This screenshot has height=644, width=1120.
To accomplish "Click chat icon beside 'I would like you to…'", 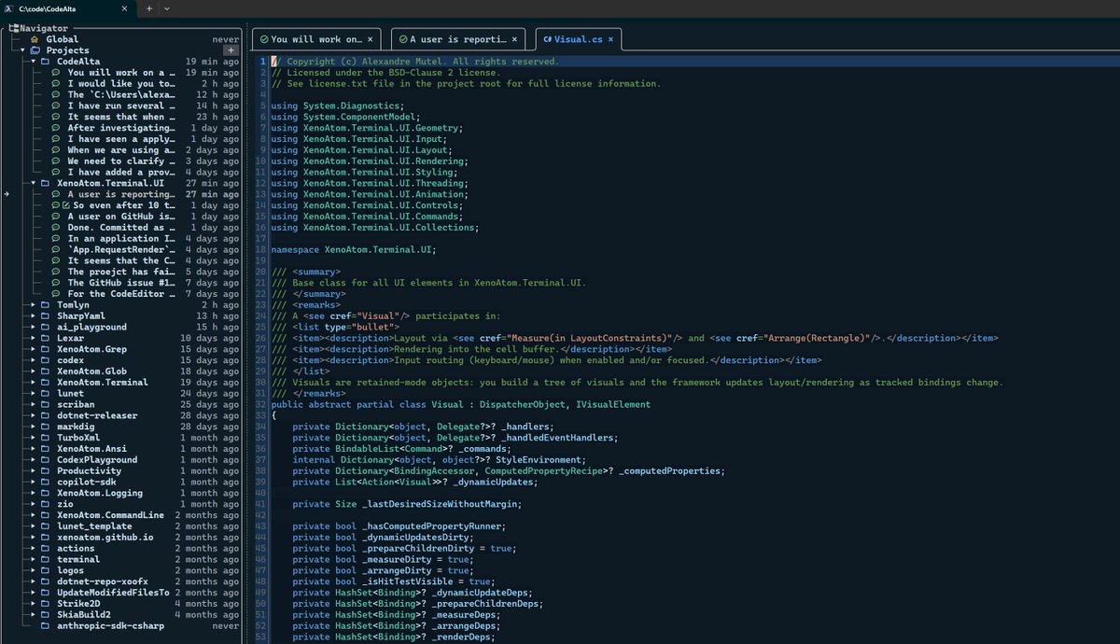I will click(x=57, y=83).
